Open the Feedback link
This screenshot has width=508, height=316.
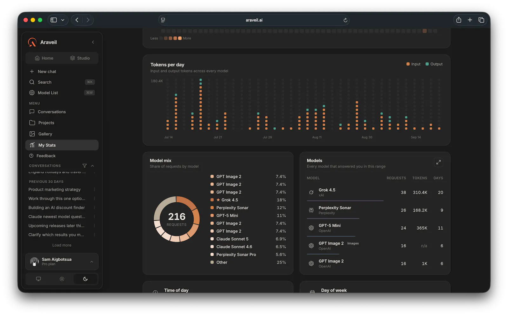(62, 156)
